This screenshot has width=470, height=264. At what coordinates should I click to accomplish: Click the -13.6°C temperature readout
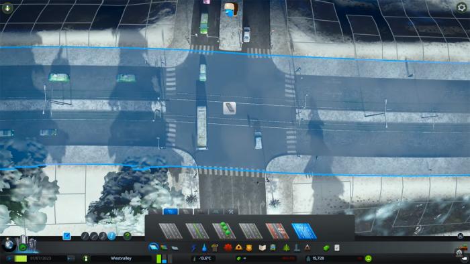pyautogui.click(x=205, y=259)
